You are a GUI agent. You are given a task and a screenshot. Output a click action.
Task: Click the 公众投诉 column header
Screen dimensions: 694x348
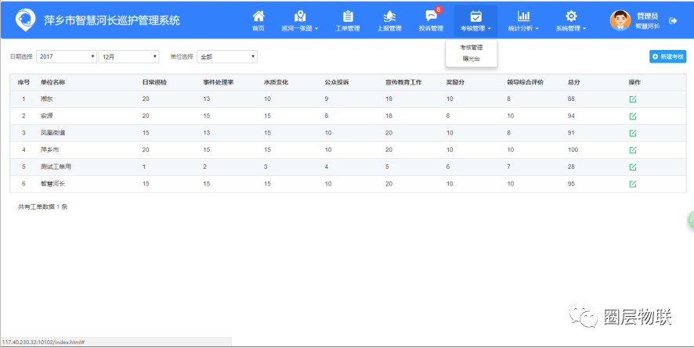337,82
